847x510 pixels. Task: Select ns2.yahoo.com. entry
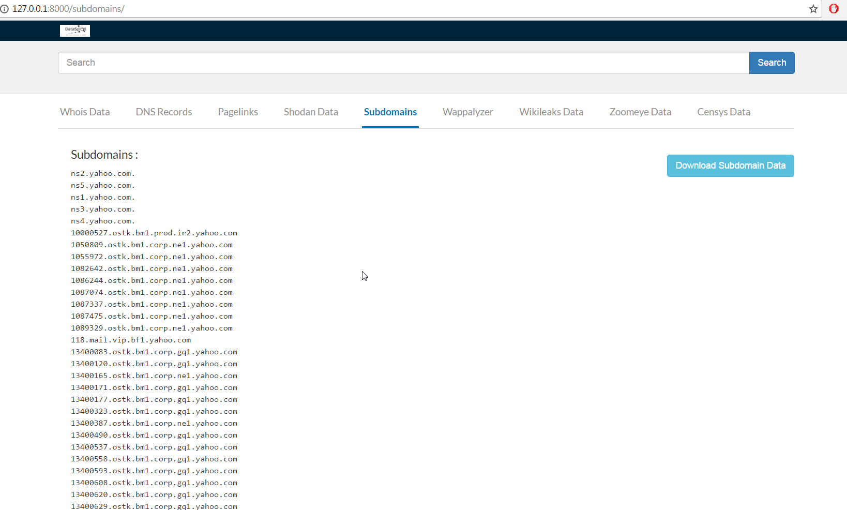point(103,173)
